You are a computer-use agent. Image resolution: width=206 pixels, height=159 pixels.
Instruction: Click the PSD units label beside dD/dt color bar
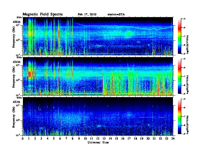188,84
